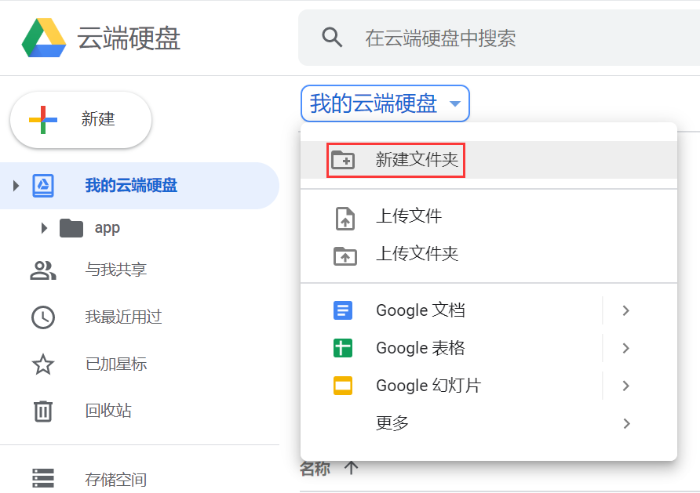Open the 我的云端硬盘 breadcrumb dropdown
This screenshot has height=493, width=700.
tap(385, 103)
